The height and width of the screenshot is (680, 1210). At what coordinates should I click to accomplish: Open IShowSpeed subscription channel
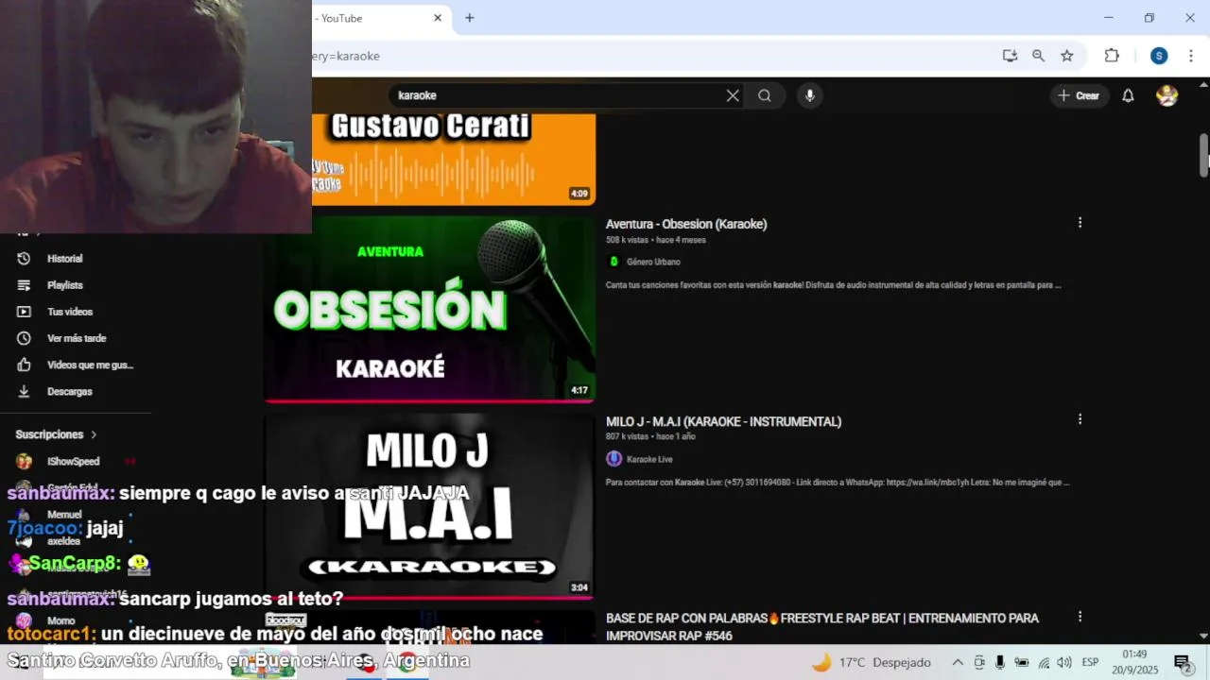point(73,461)
